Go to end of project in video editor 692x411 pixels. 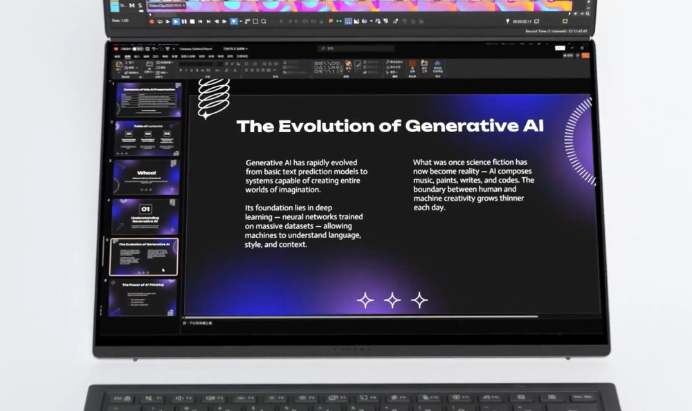(208, 21)
